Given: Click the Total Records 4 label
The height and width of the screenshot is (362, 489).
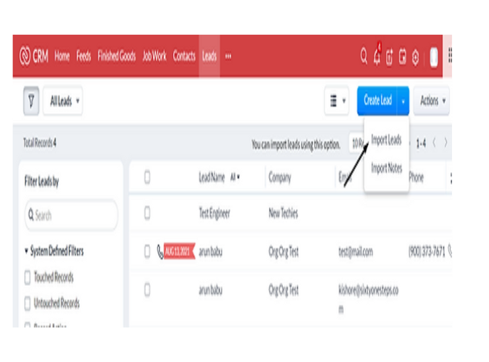Looking at the screenshot, I should [40, 143].
